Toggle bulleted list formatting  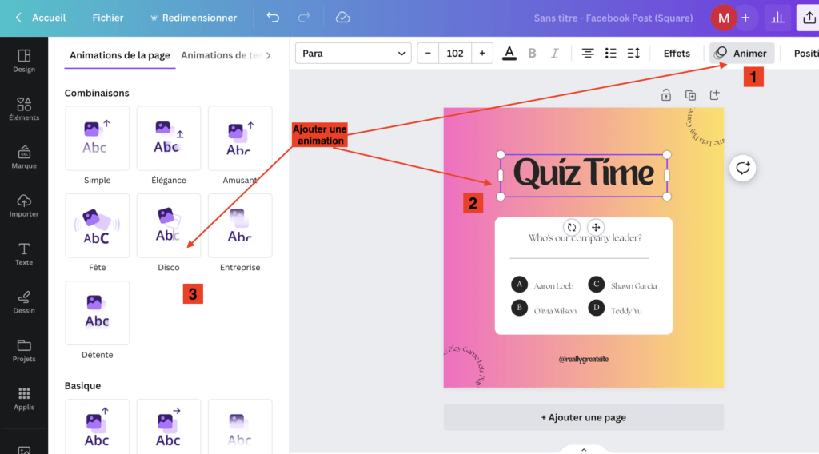click(611, 54)
